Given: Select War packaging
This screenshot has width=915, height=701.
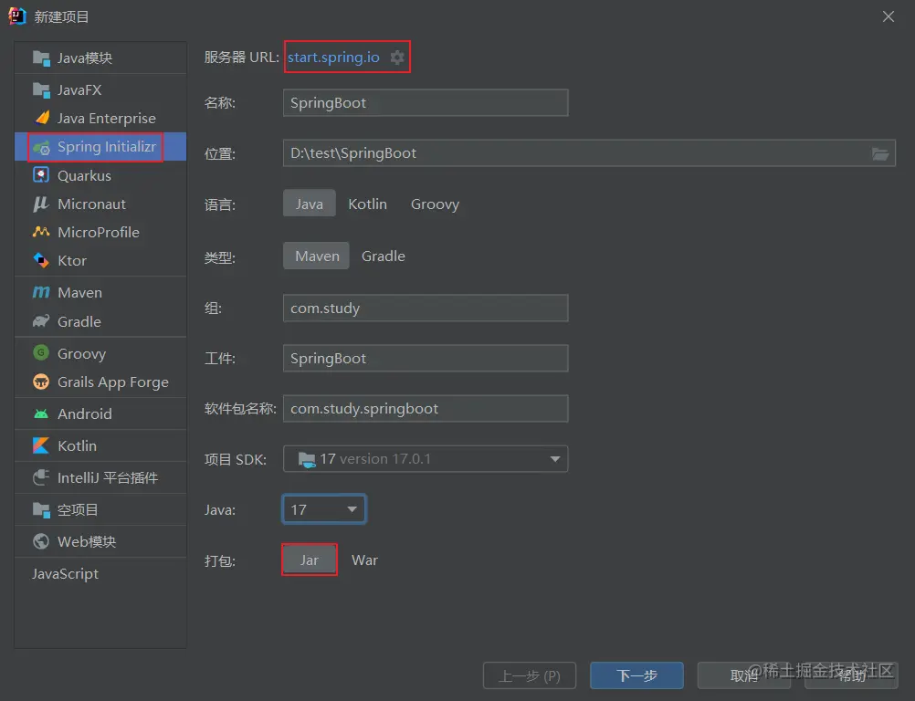Looking at the screenshot, I should point(364,560).
